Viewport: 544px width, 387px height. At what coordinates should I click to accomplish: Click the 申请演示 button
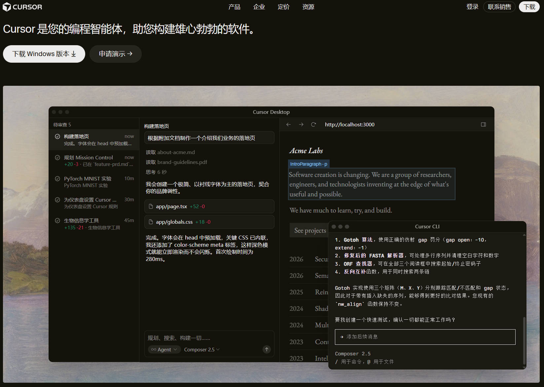pyautogui.click(x=116, y=54)
